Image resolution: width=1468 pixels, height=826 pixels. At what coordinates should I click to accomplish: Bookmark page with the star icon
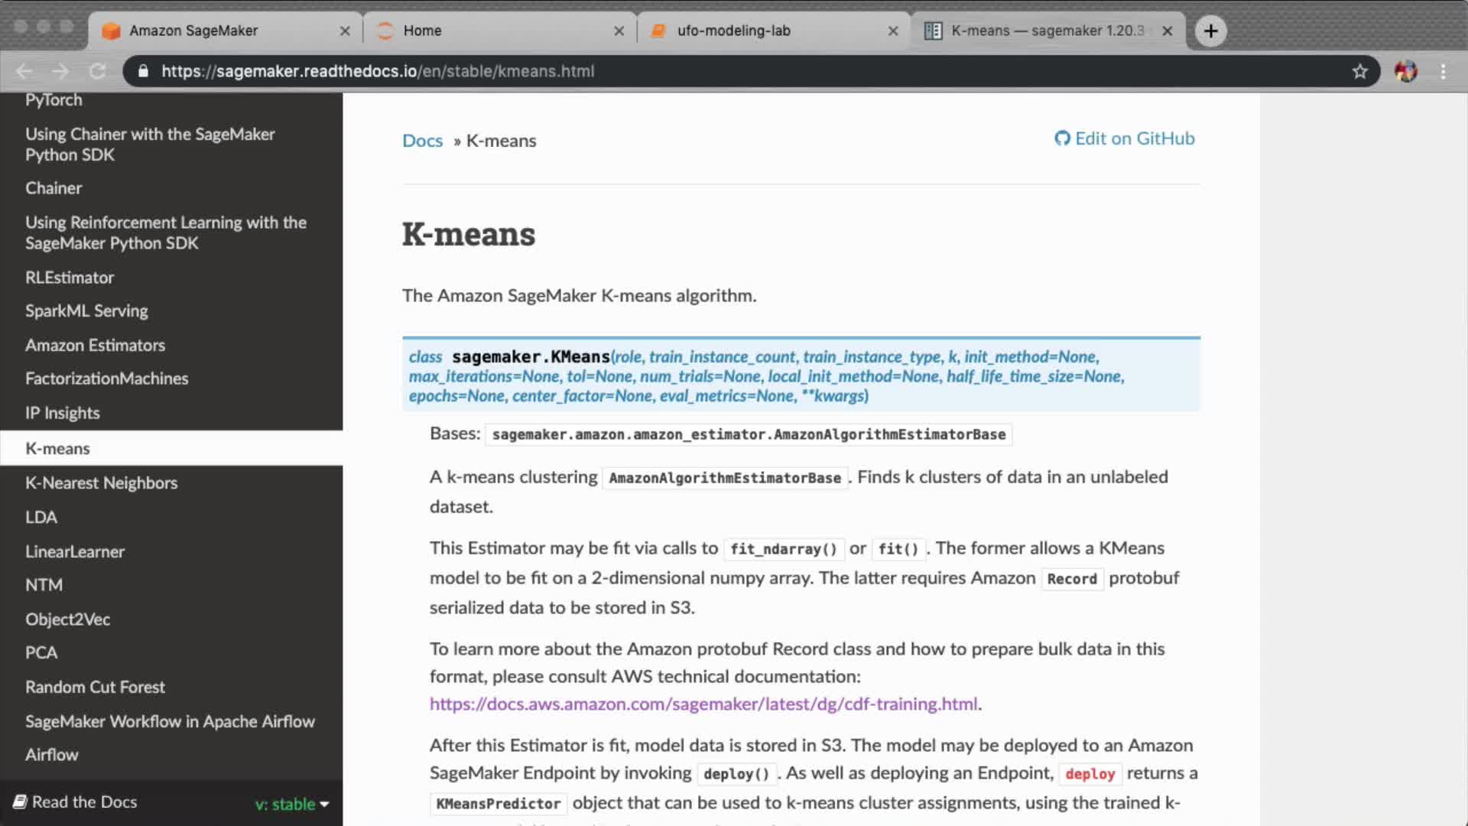click(x=1359, y=71)
